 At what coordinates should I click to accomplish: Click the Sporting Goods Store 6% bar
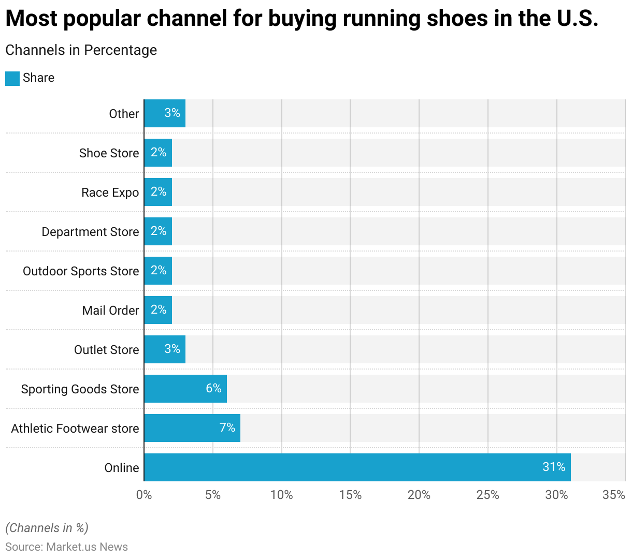(x=185, y=389)
